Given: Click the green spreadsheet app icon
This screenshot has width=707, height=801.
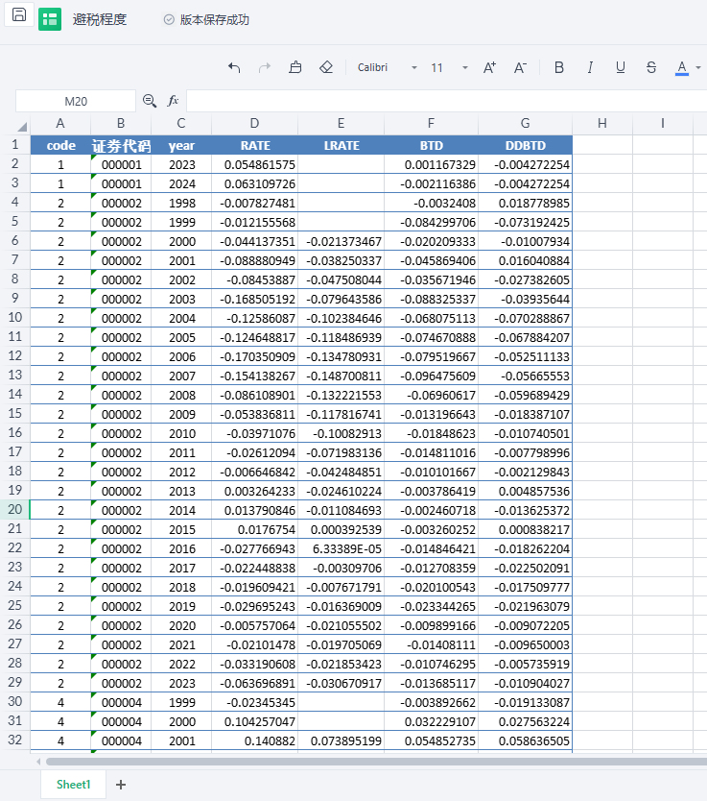Looking at the screenshot, I should 50,19.
